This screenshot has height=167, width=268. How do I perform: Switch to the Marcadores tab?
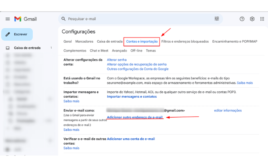click(84, 41)
